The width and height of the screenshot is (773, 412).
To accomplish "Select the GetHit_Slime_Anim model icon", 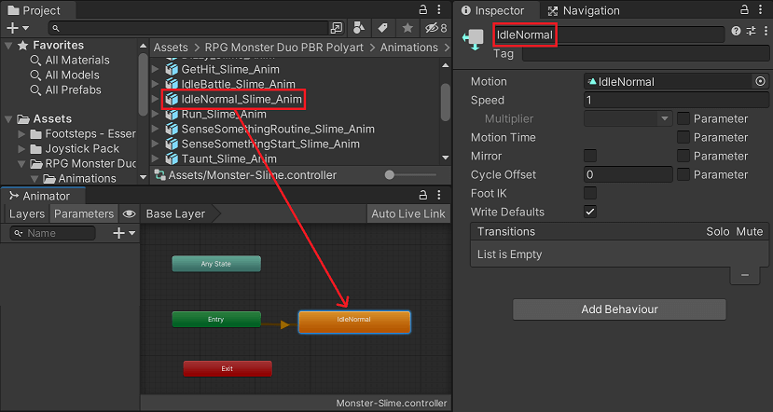I will pos(172,70).
